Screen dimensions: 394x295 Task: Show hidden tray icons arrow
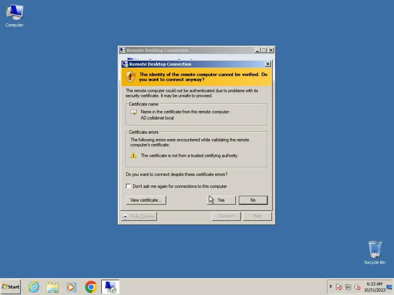coord(331,287)
